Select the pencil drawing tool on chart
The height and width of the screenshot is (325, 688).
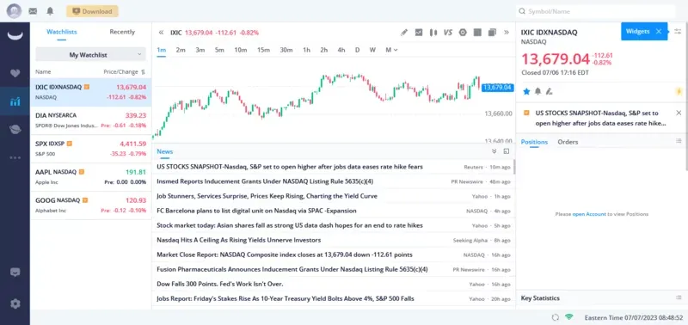point(404,32)
